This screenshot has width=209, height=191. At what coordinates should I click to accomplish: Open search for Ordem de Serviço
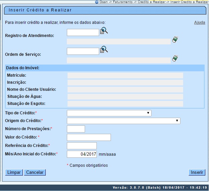click(x=104, y=49)
